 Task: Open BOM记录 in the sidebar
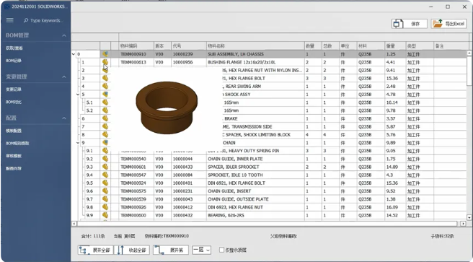pyautogui.click(x=14, y=61)
